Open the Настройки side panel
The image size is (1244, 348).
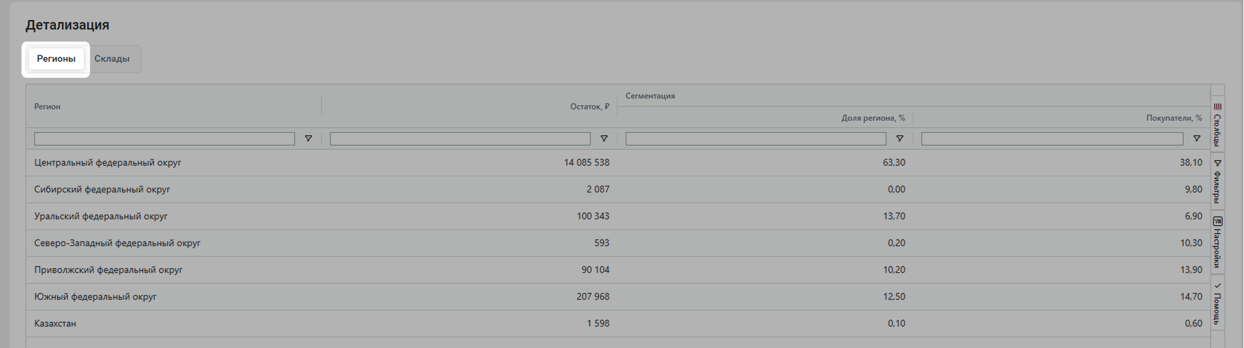(1217, 242)
